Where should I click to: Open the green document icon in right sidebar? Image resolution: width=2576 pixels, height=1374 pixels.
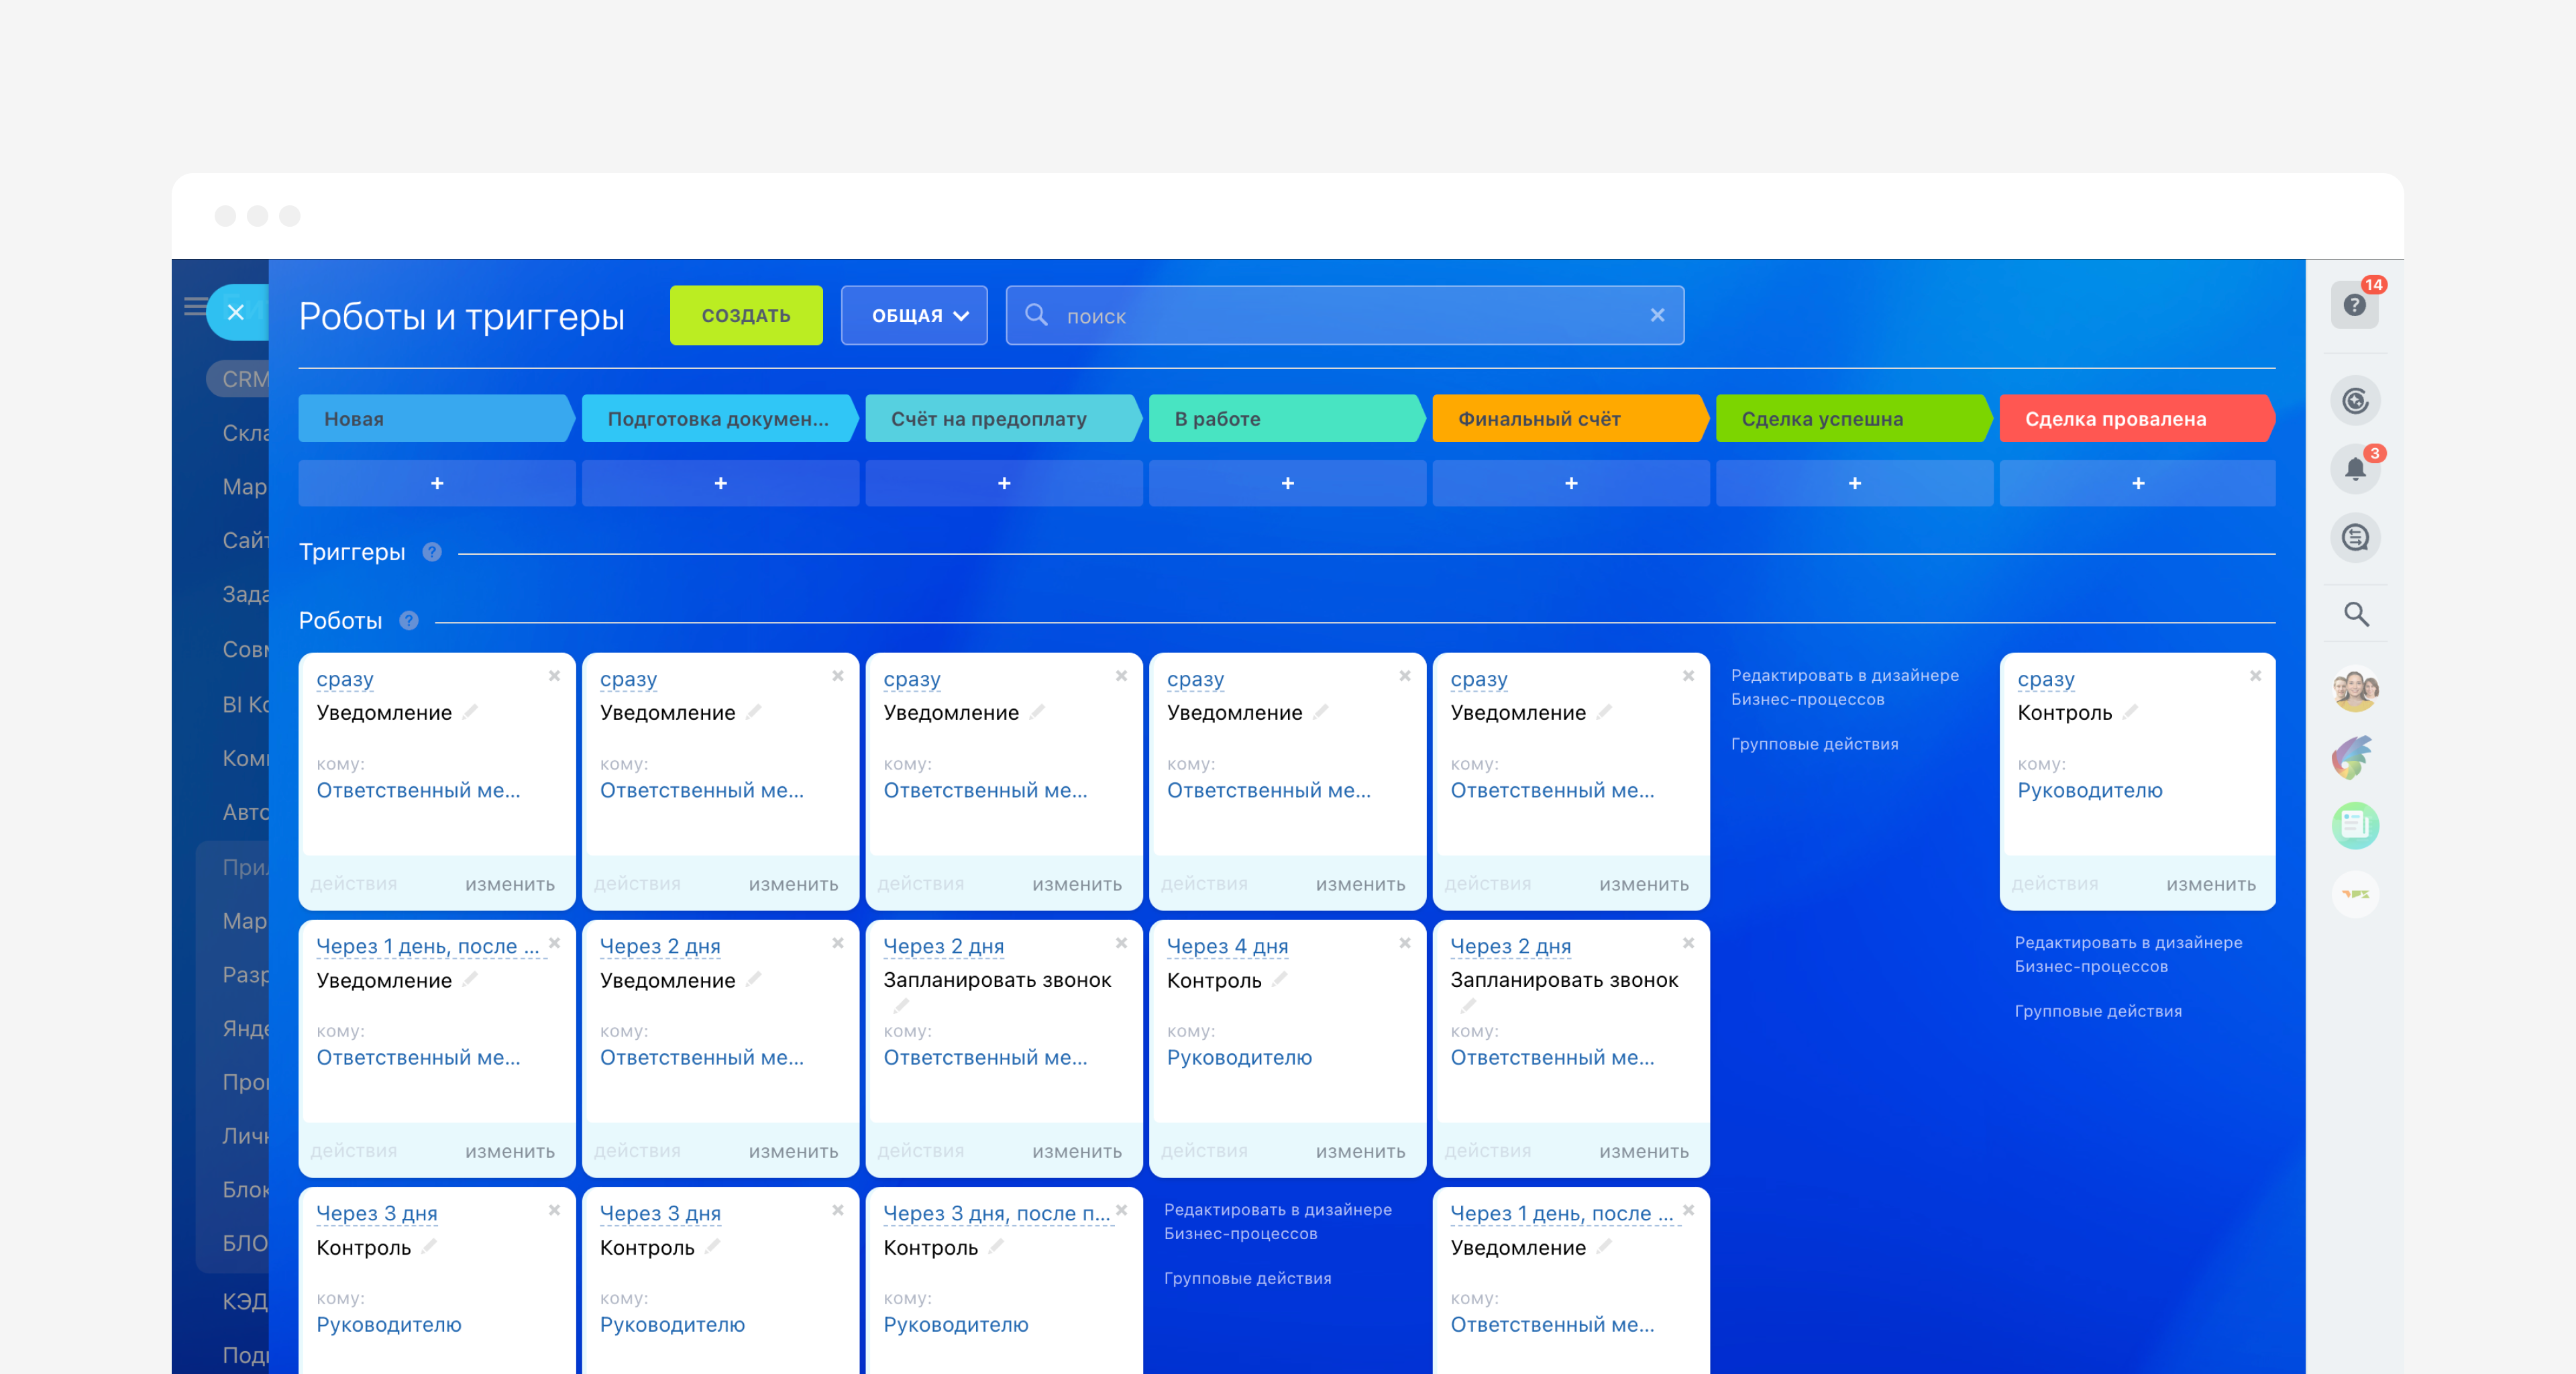[x=2355, y=825]
